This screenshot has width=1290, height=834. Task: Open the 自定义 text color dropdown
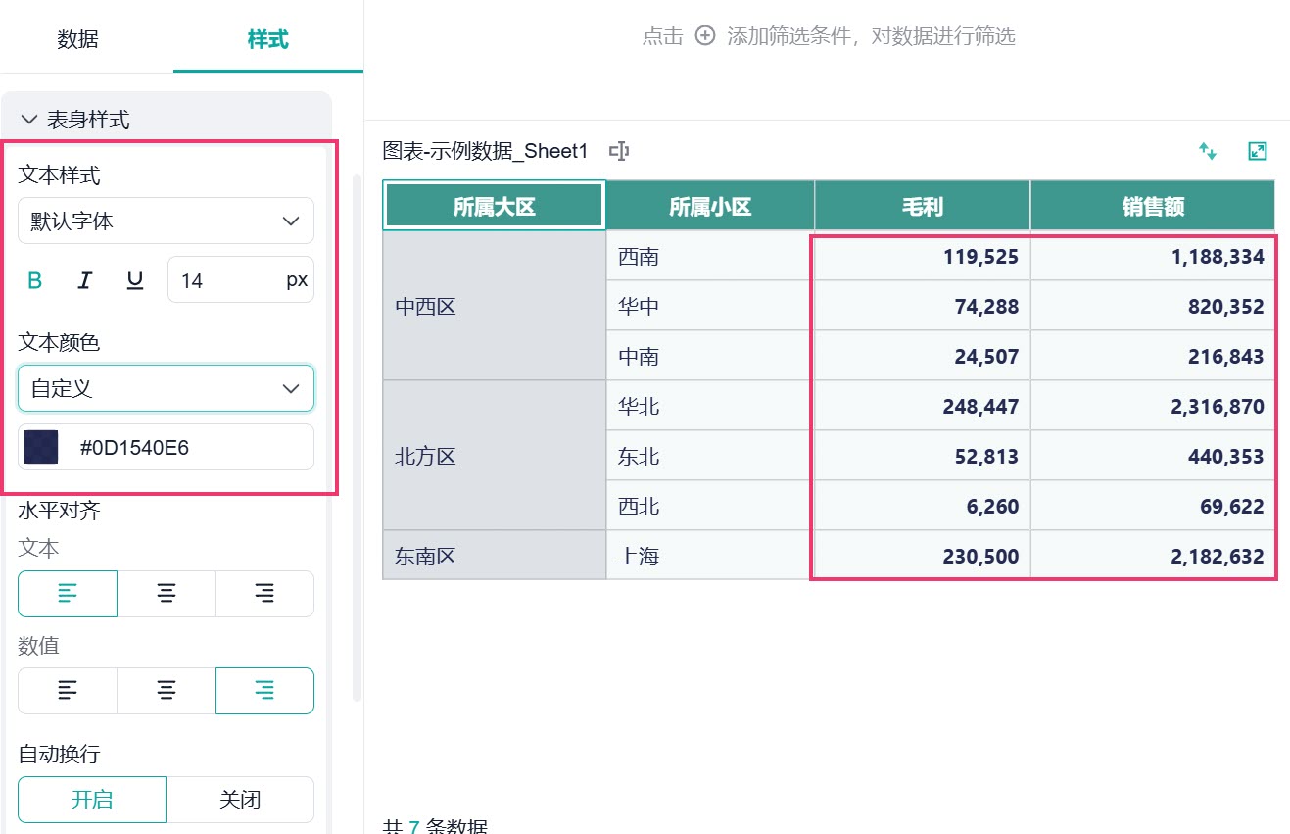point(167,388)
